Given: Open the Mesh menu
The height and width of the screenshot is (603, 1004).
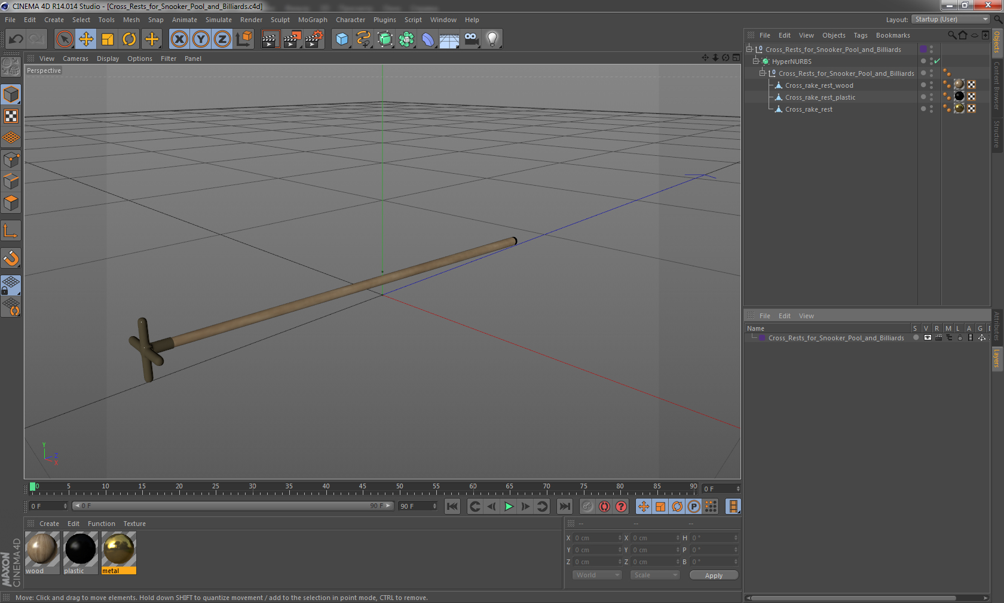Looking at the screenshot, I should (x=131, y=20).
